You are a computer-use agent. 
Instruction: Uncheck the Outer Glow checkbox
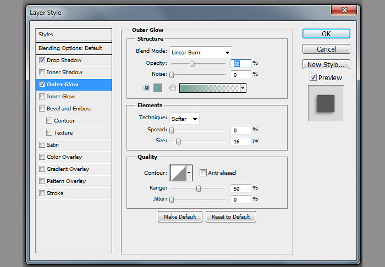click(x=42, y=85)
